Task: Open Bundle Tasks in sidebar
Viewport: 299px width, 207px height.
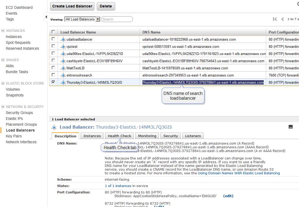Action: [17, 72]
